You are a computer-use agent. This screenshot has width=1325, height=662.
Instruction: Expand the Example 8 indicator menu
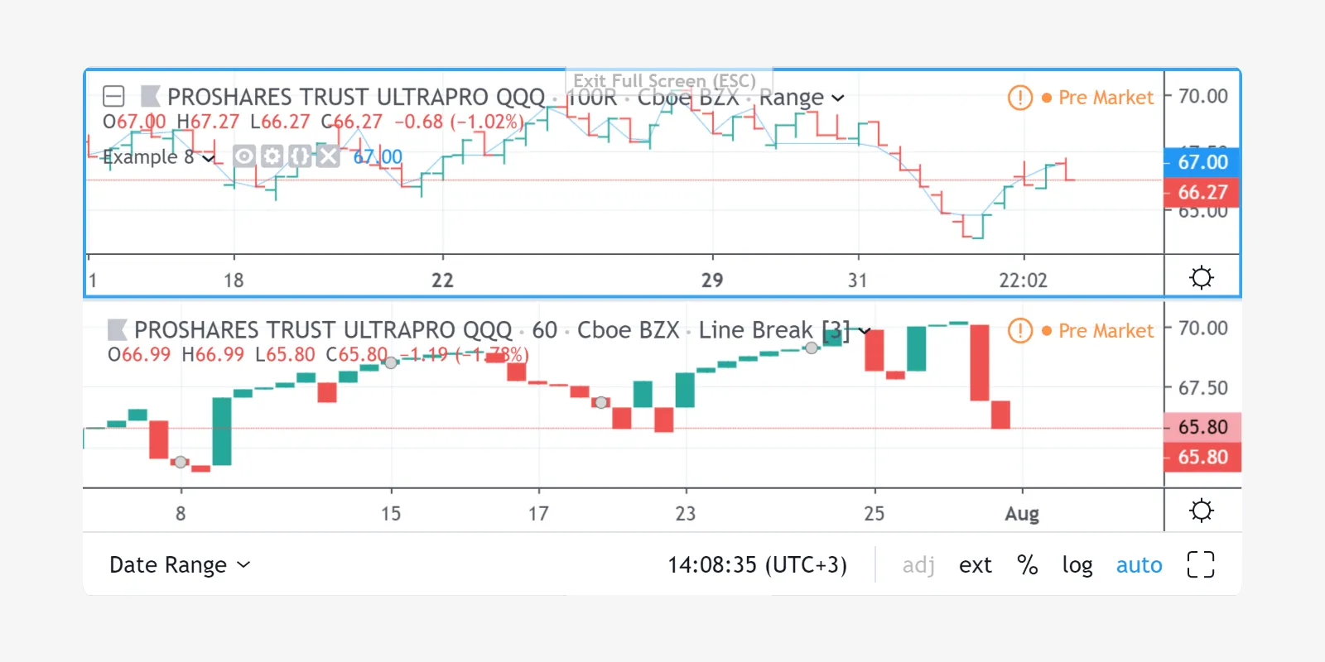(208, 157)
